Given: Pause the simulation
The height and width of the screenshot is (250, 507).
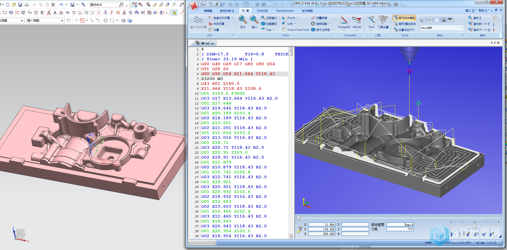Looking at the screenshot, I should point(460,234).
